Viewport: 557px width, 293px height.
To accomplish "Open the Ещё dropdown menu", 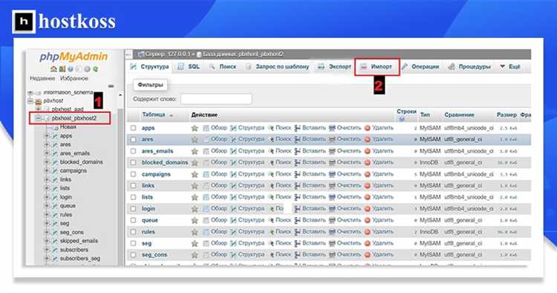I will point(510,66).
